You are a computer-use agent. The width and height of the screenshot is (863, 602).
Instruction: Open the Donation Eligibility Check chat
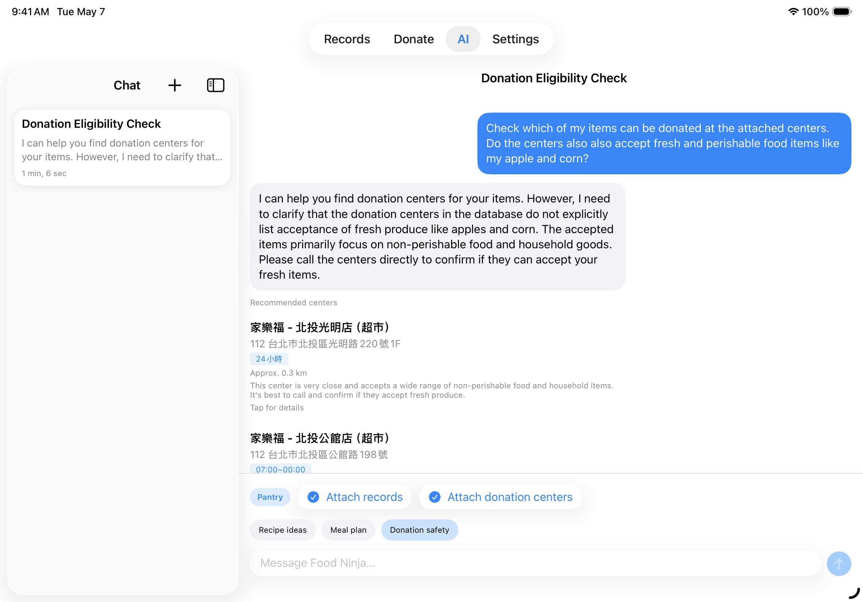[x=122, y=148]
